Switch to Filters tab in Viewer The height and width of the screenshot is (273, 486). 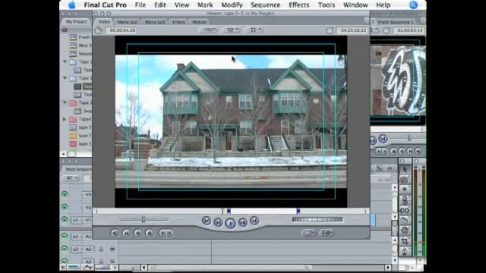point(178,22)
